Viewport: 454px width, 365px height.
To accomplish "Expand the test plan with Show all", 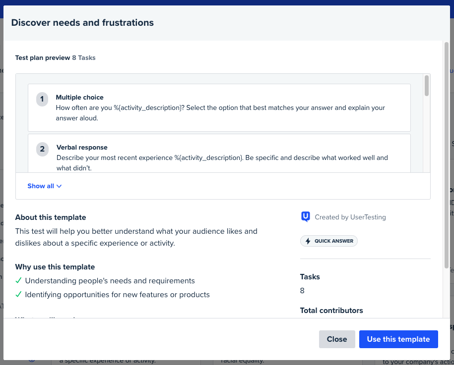I will tap(41, 186).
